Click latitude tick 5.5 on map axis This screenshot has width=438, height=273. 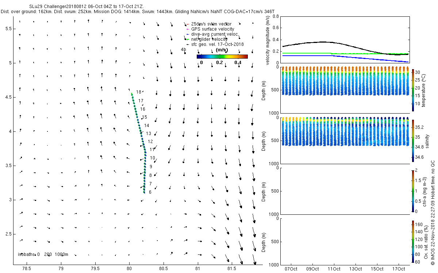coord(8,28)
